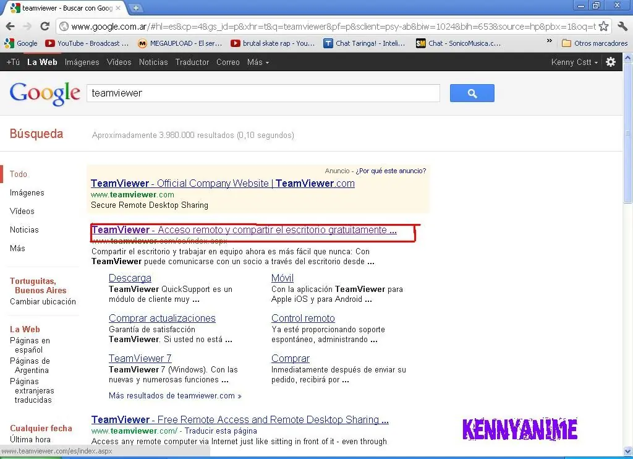Open TeamViewer Acceso remoto result link
This screenshot has width=633, height=459.
tap(244, 230)
